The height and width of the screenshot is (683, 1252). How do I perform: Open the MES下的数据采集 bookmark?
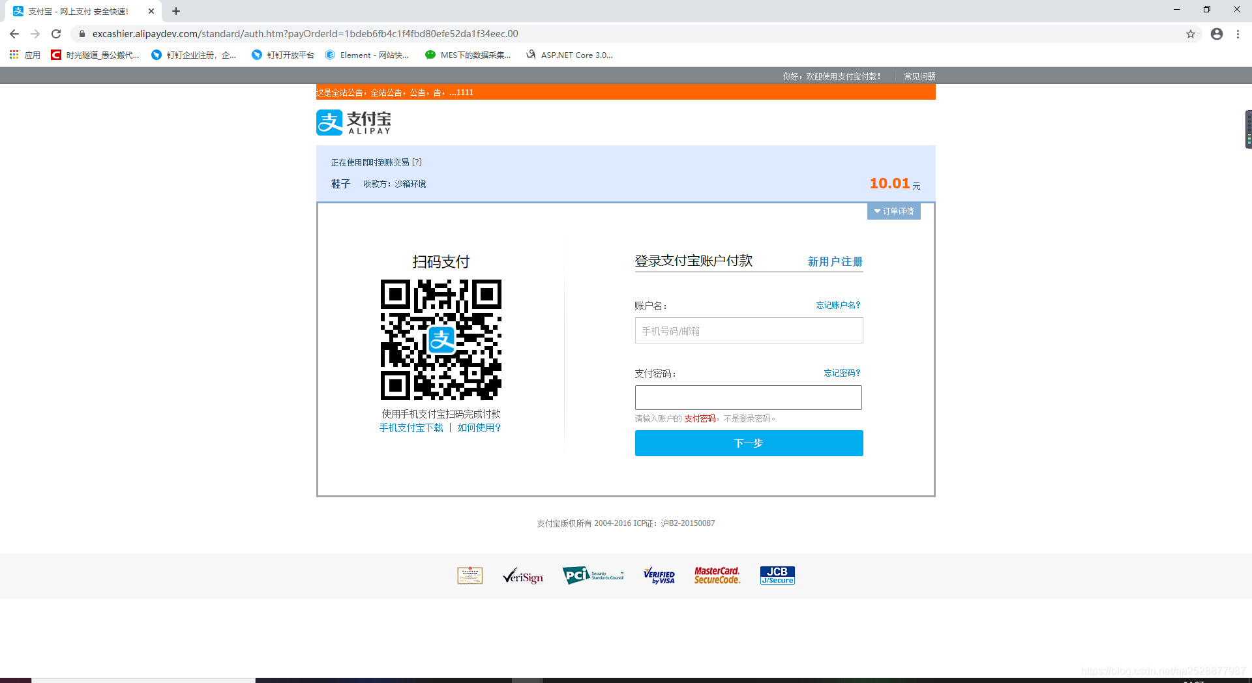(468, 55)
